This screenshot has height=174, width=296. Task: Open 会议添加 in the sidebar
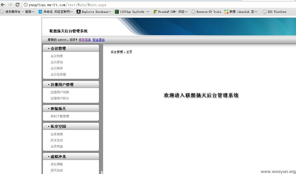57,62
